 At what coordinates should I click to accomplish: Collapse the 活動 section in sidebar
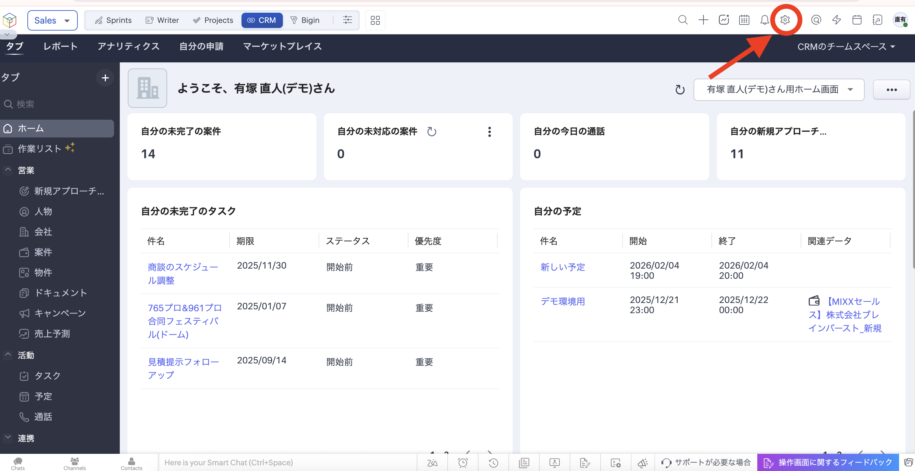[8, 355]
